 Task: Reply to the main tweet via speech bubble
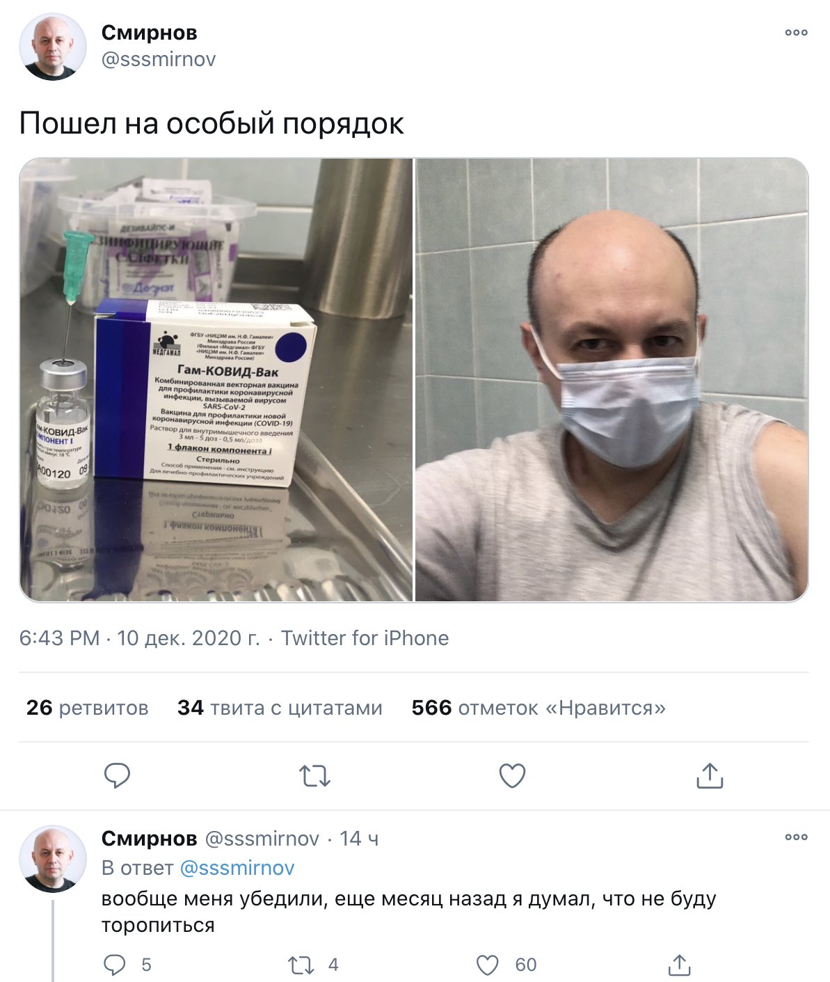click(117, 775)
